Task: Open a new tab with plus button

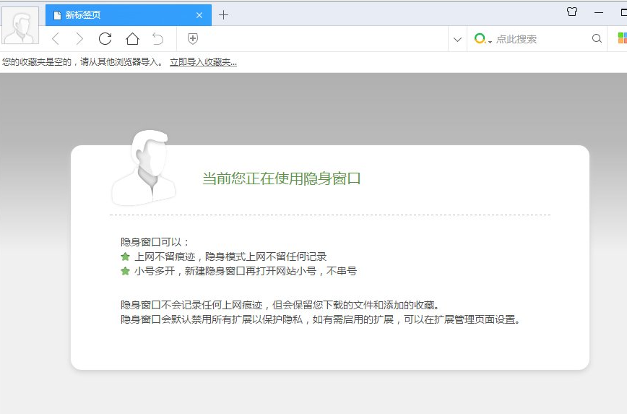Action: point(223,15)
